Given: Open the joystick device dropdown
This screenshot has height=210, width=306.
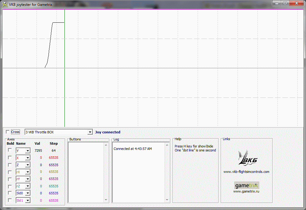Looking at the screenshot, I should pos(90,132).
